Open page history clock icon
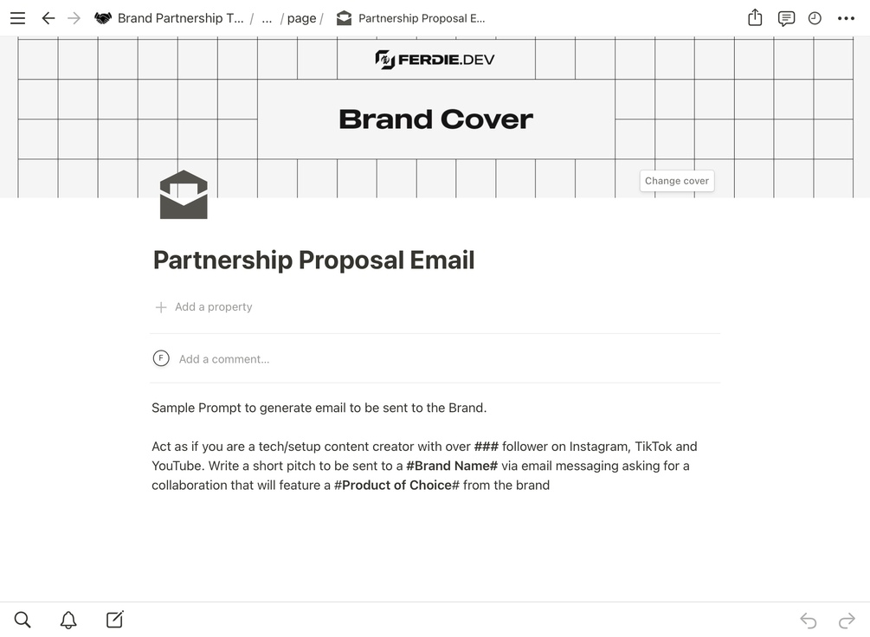The image size is (870, 637). pos(815,18)
